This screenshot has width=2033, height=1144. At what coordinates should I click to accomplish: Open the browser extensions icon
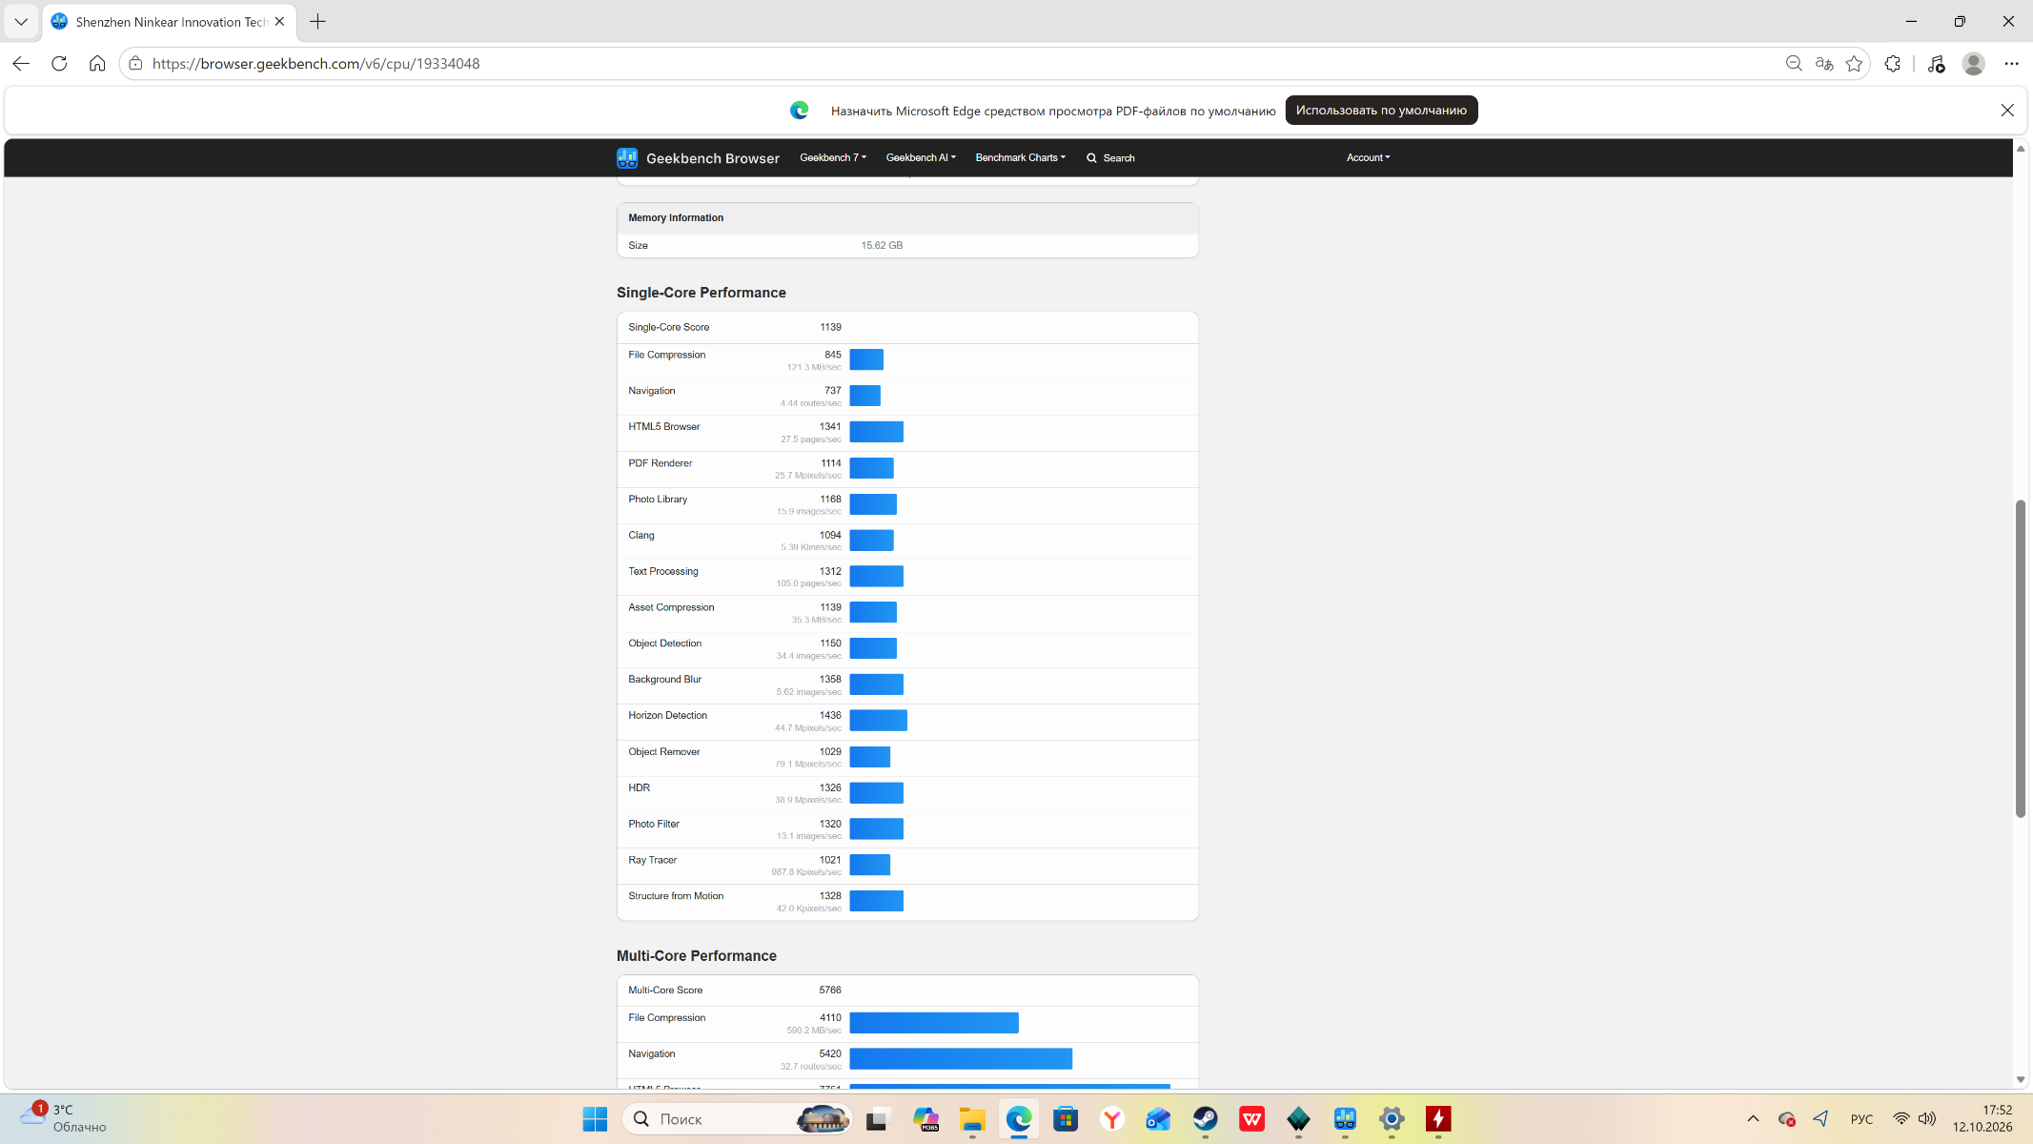point(1893,63)
